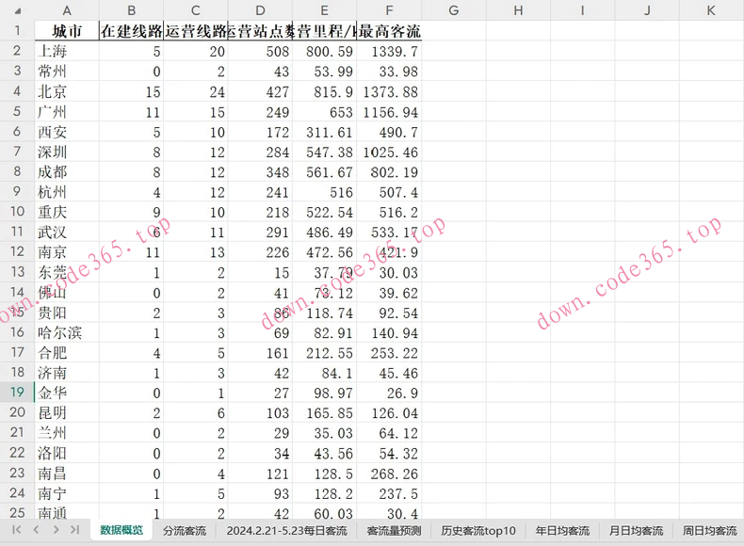This screenshot has height=546, width=744.
Task: Open the 数据概览 sheet tab
Action: coord(121,530)
